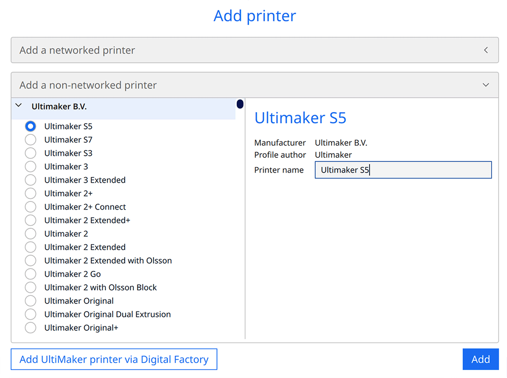
Task: Expand the networked printer section chevron
Action: tap(486, 50)
